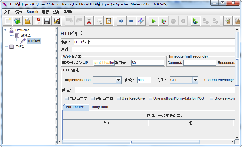This screenshot has width=242, height=147.
Task: Collapse the FirstDemo tree node handle
Action: [5, 30]
